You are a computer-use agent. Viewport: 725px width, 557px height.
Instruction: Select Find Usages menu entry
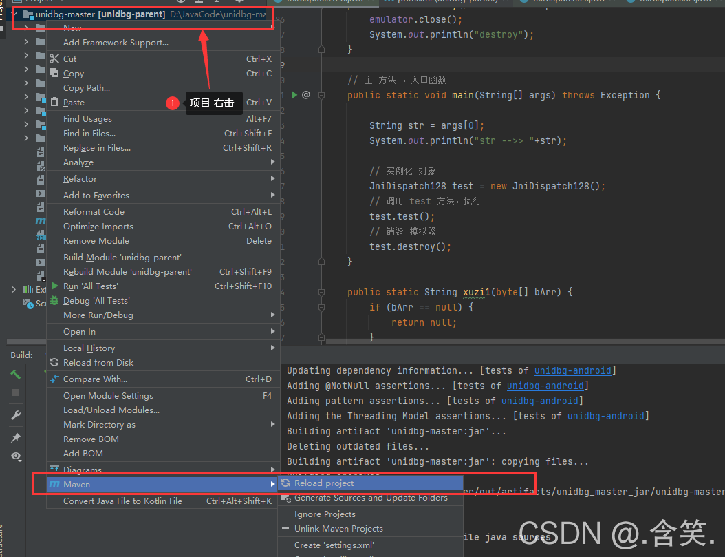pos(164,119)
